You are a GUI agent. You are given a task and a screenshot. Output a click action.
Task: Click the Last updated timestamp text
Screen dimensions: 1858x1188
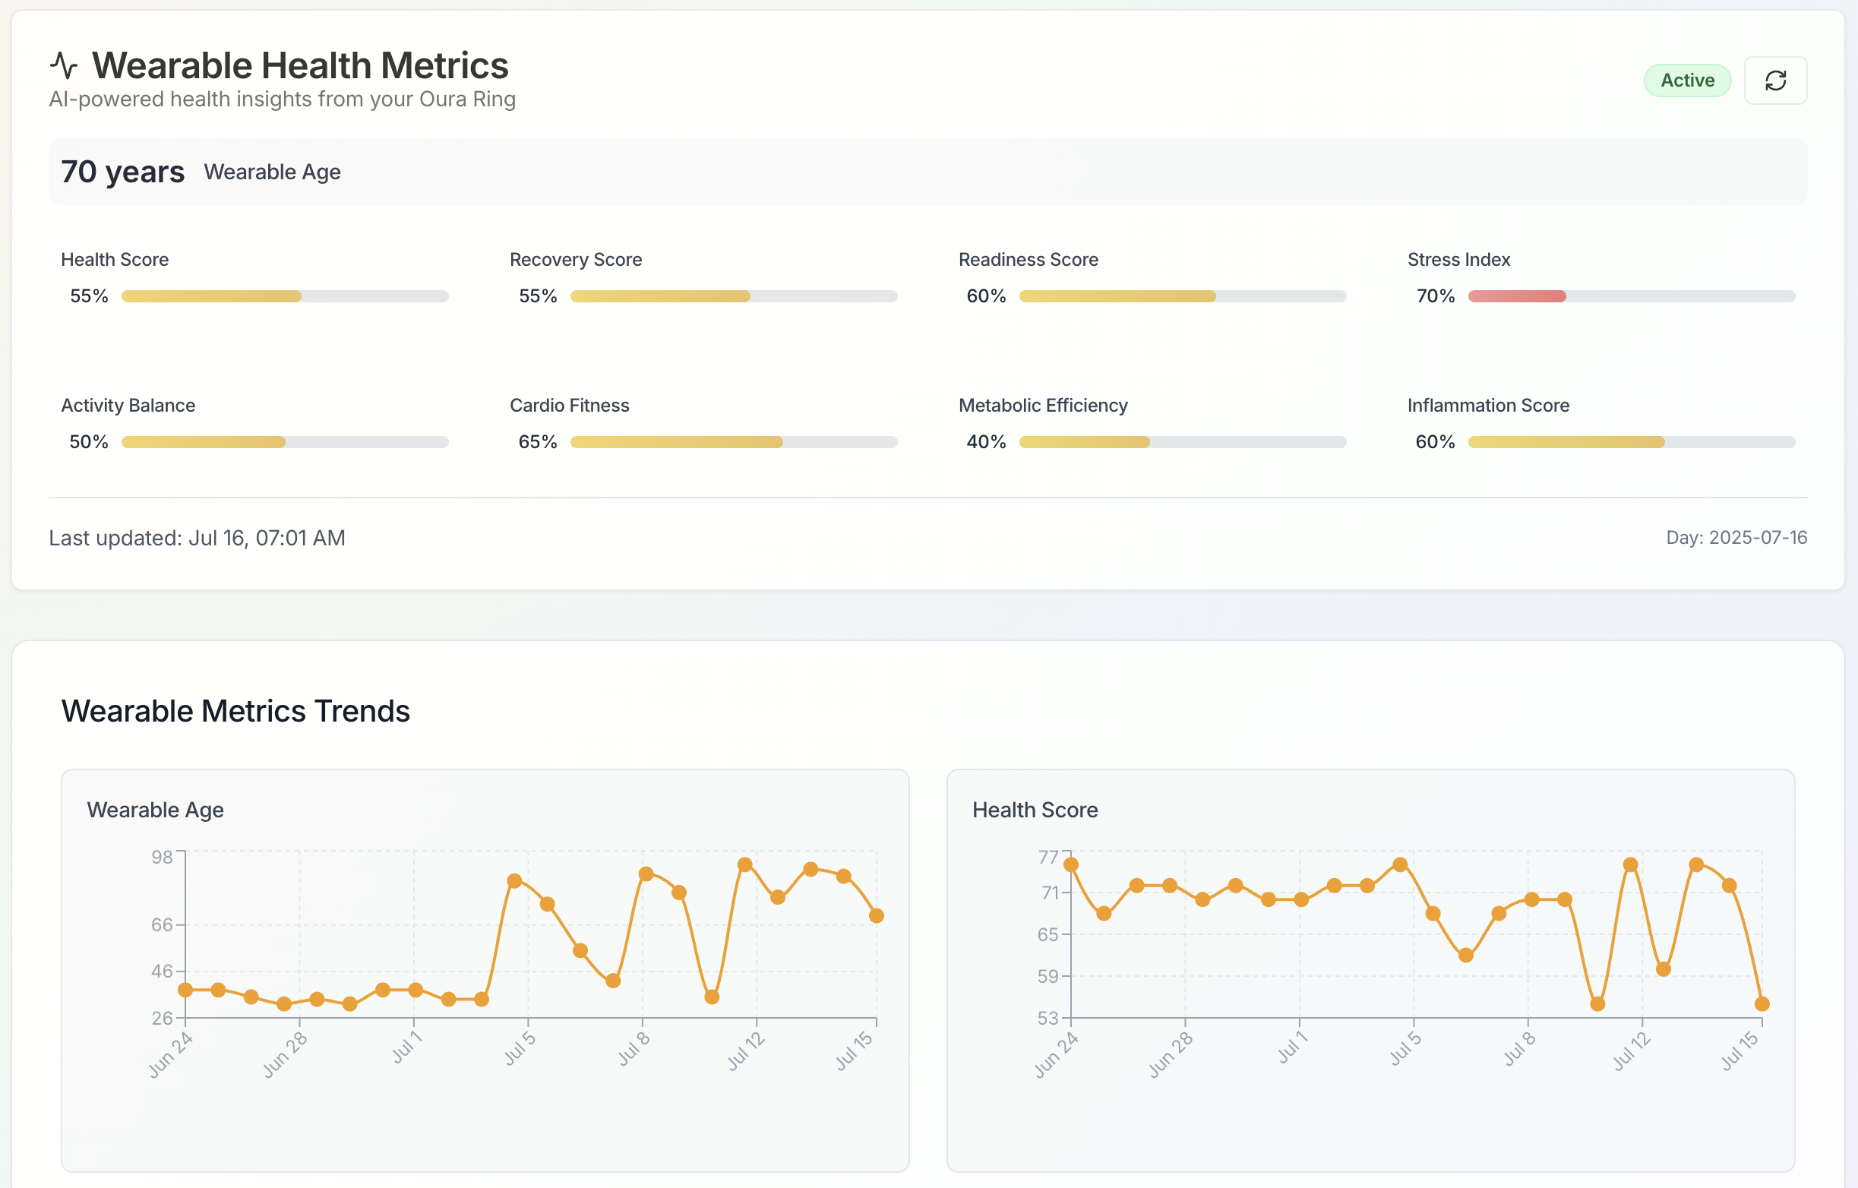(x=197, y=538)
